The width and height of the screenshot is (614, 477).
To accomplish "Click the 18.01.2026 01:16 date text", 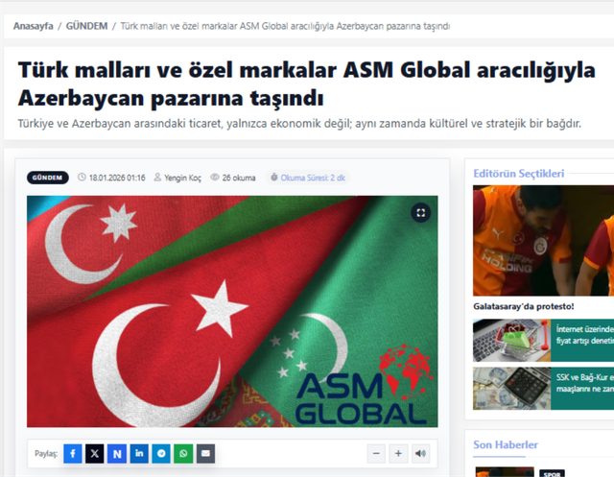I will 117,178.
